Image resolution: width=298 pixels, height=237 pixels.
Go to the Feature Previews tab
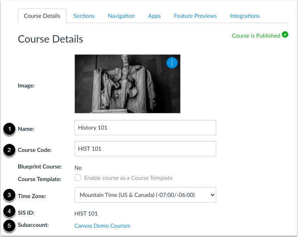click(195, 16)
